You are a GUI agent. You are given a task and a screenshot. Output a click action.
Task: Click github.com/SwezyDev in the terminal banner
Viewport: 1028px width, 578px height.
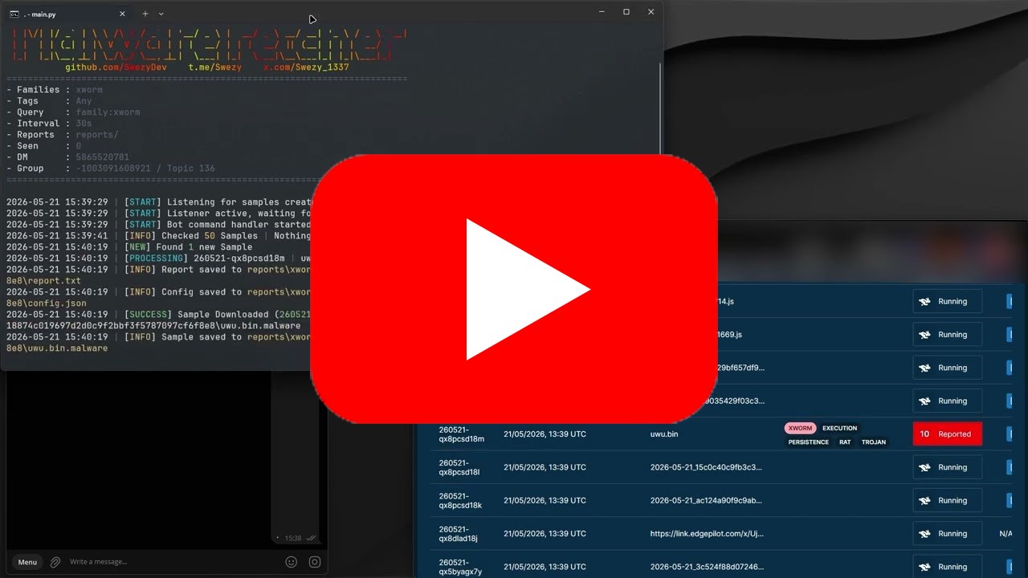click(116, 67)
